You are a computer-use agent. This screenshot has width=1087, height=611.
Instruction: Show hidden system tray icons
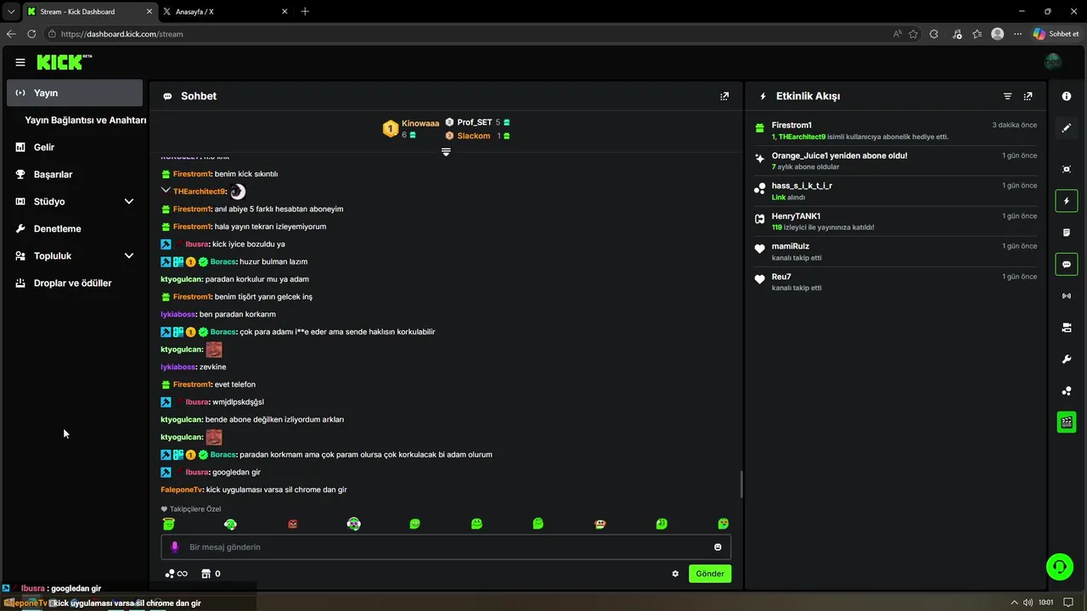tap(1013, 603)
